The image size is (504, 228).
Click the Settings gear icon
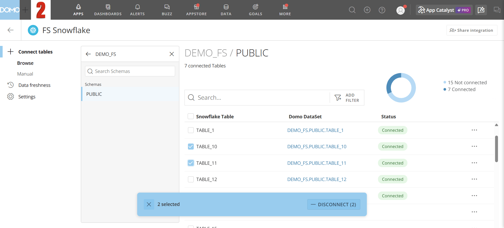pos(10,97)
